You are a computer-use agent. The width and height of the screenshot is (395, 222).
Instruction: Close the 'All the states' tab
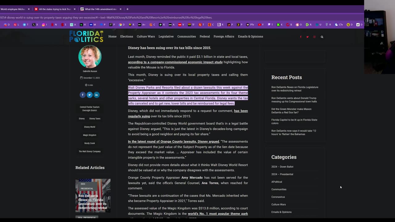point(74,9)
